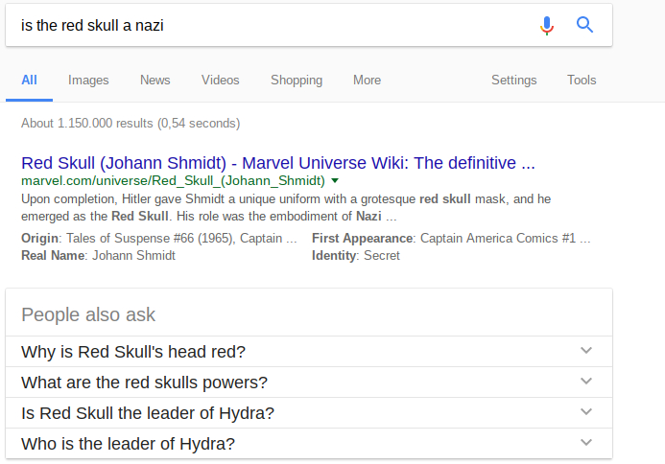Switch to the Images tab
This screenshot has width=665, height=464.
88,81
